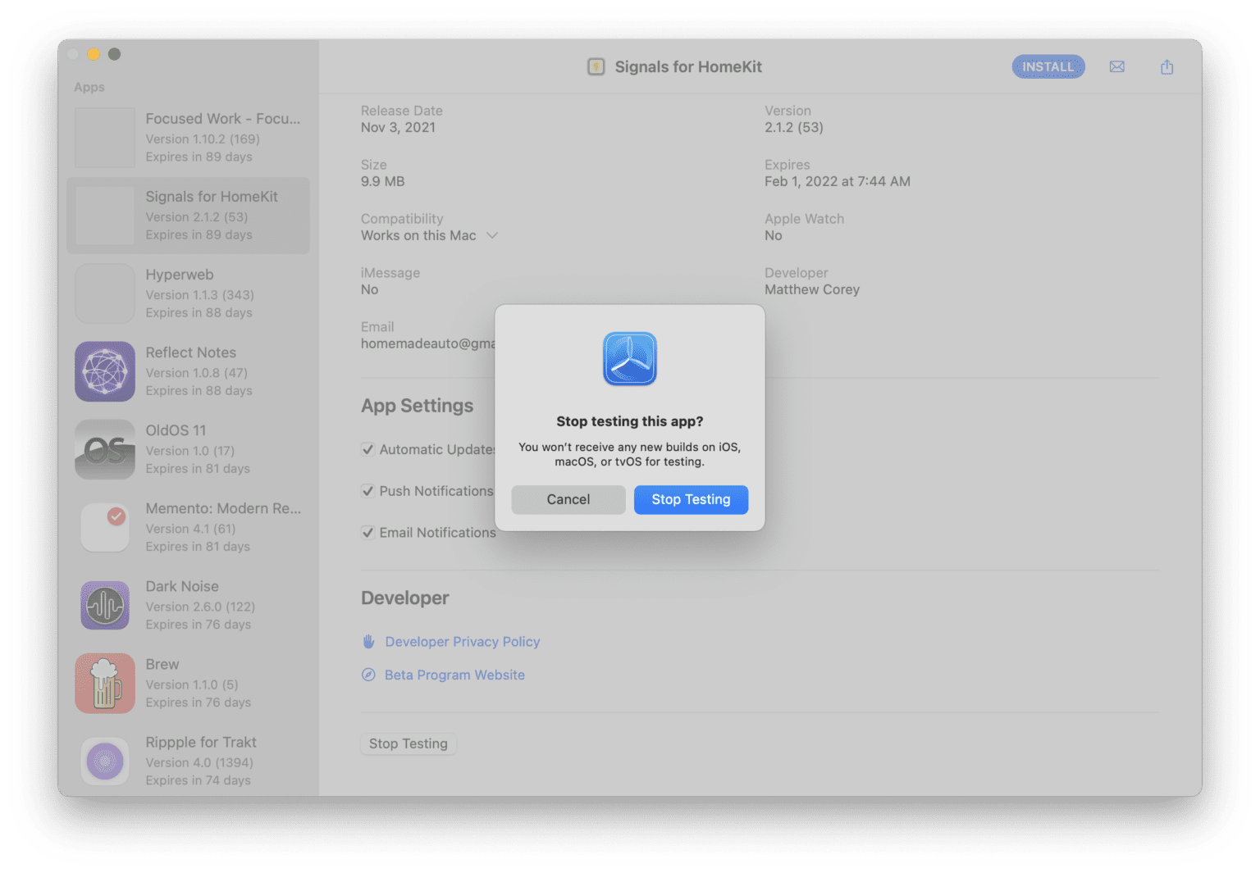
Task: Confirm with the Stop Testing button
Action: pos(691,499)
